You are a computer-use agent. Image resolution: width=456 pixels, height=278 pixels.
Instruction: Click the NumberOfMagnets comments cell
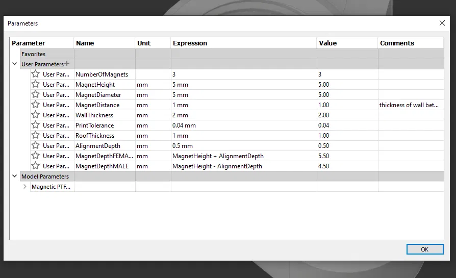[411, 74]
